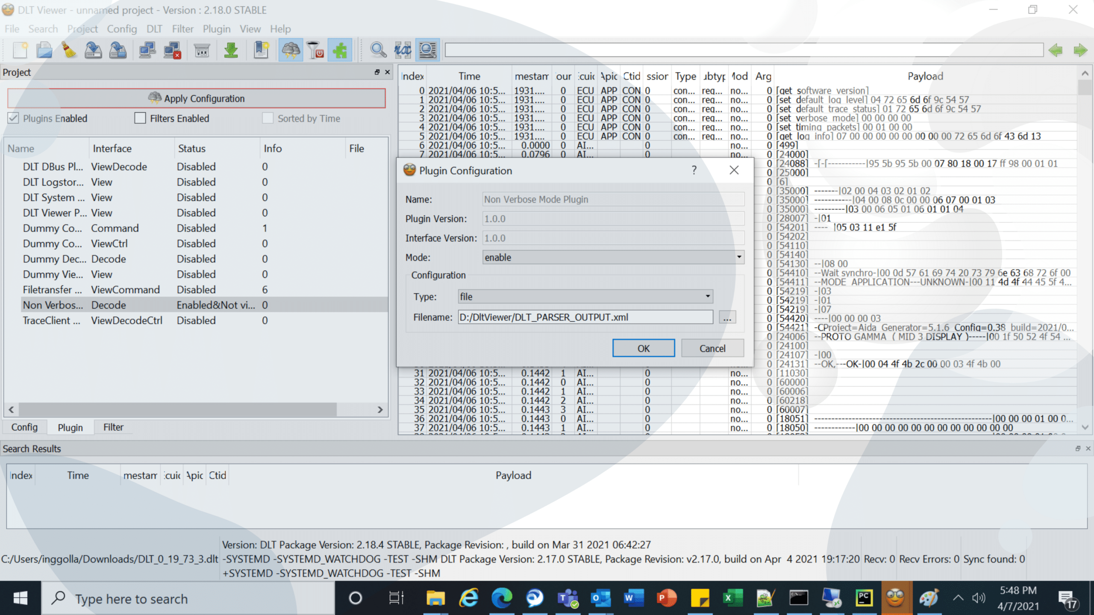The width and height of the screenshot is (1094, 615).
Task: Browse for filename with the ... button
Action: pyautogui.click(x=727, y=317)
